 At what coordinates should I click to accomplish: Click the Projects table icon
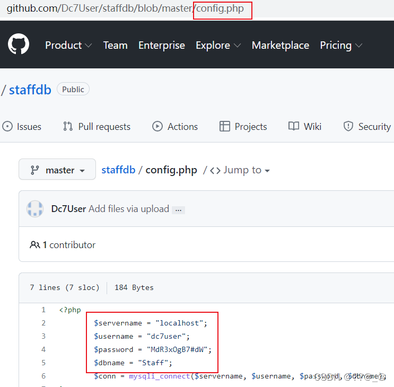[225, 126]
